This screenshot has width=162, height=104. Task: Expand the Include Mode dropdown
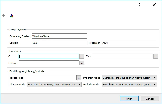[x=129, y=84]
